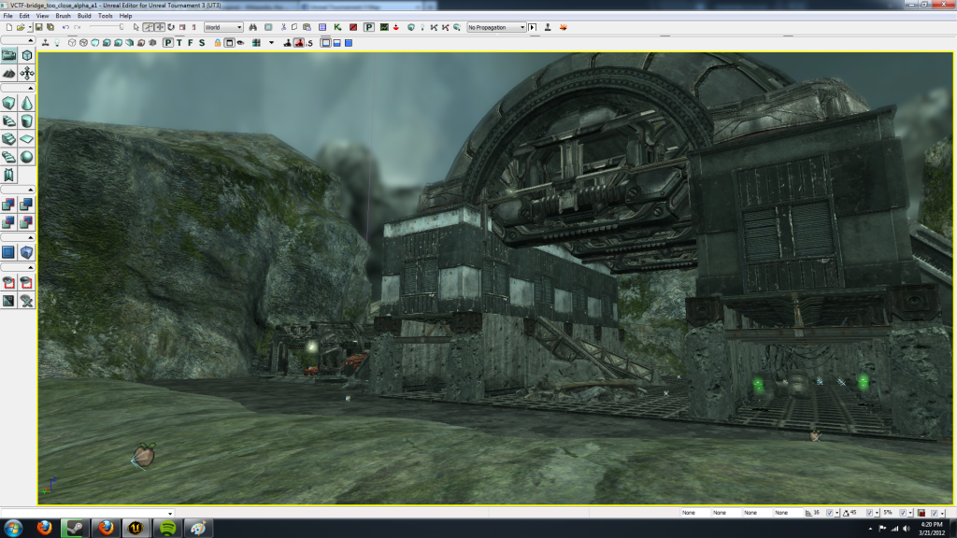Image resolution: width=957 pixels, height=538 pixels.
Task: Open rotation grid size dropdown arrow
Action: 877,513
